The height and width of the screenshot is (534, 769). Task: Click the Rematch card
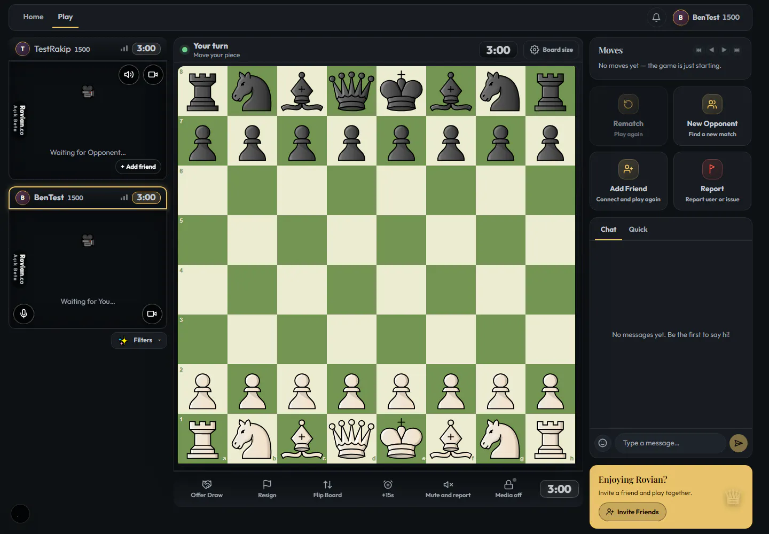pos(629,116)
